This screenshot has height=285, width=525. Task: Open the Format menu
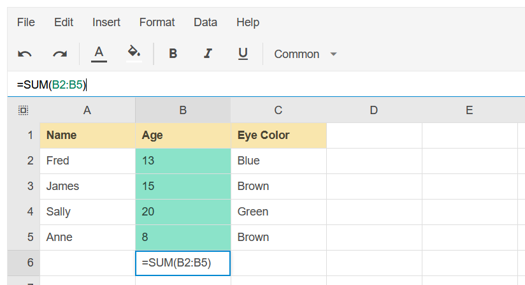pos(157,22)
